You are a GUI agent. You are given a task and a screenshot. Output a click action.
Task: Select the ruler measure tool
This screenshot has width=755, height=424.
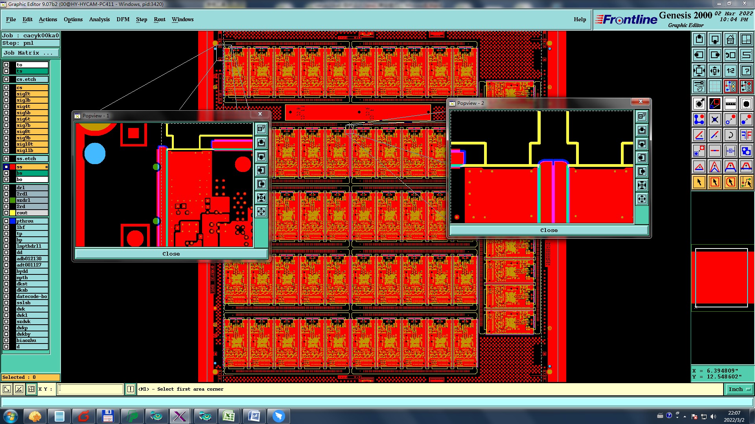click(x=730, y=104)
